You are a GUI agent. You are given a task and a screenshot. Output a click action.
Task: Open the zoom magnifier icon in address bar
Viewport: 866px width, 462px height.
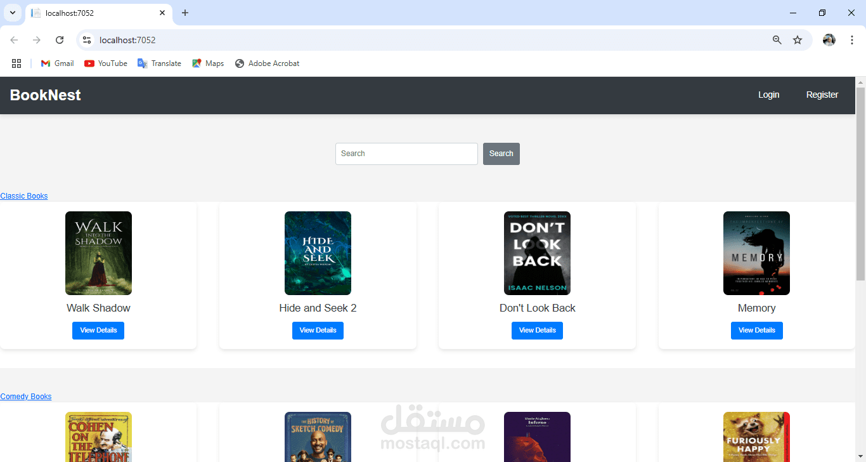pyautogui.click(x=777, y=40)
